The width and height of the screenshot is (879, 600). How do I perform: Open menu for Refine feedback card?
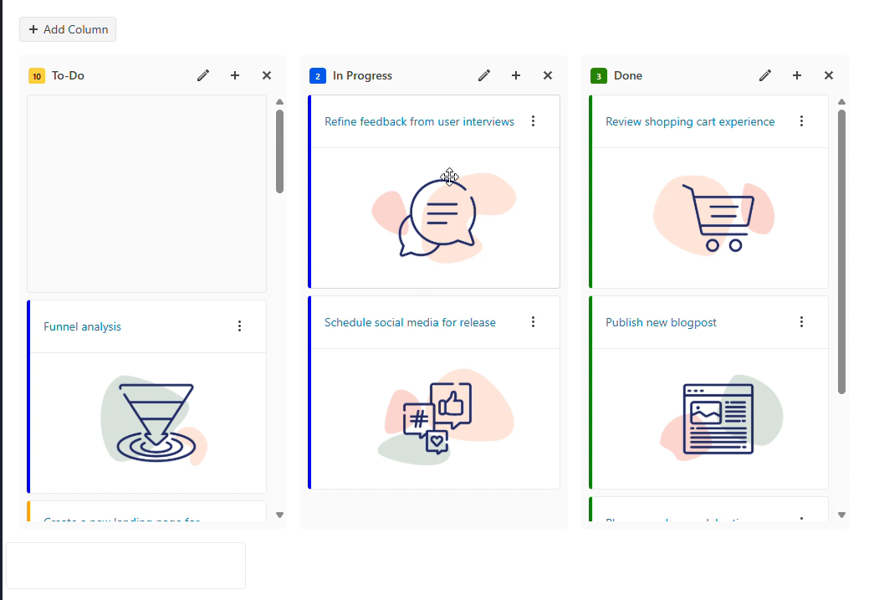pos(534,121)
